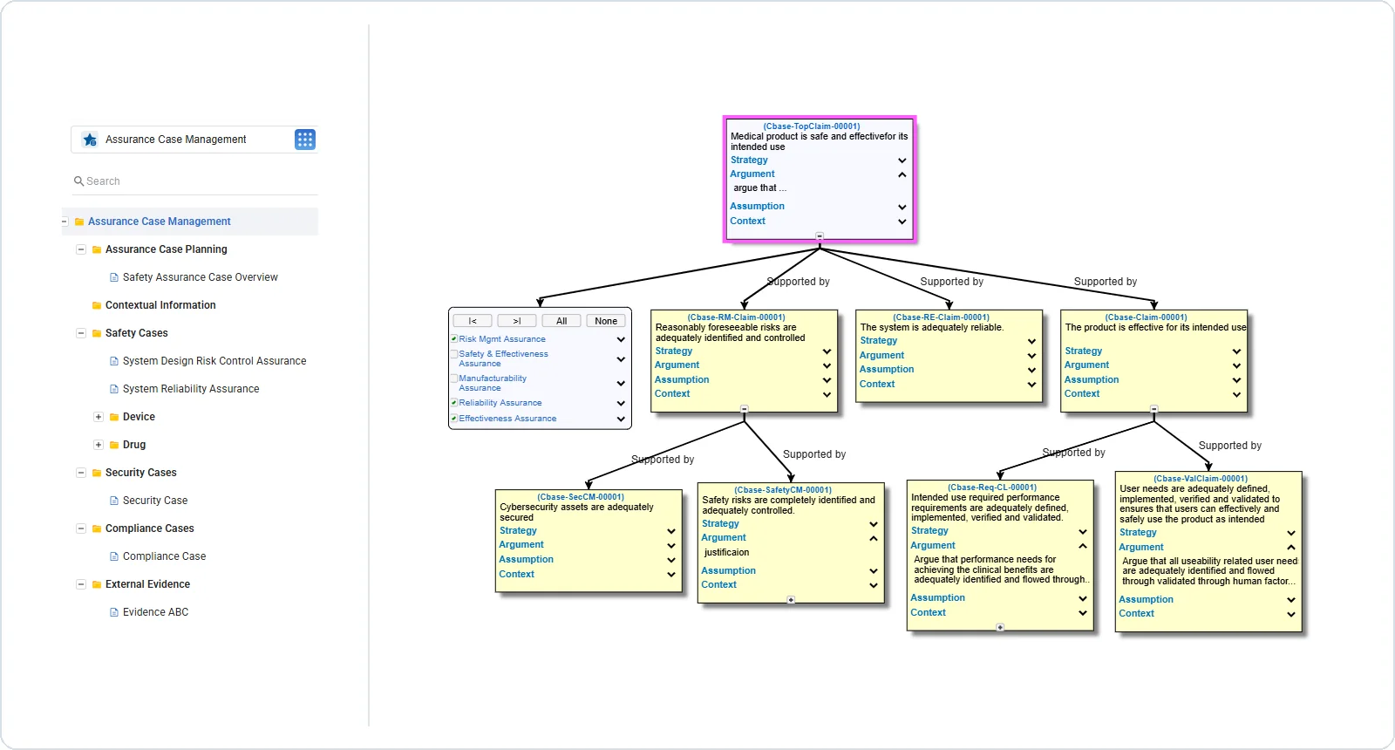Image resolution: width=1395 pixels, height=750 pixels.
Task: Expand the Risk Mgmt Assurance chevron
Action: [621, 340]
